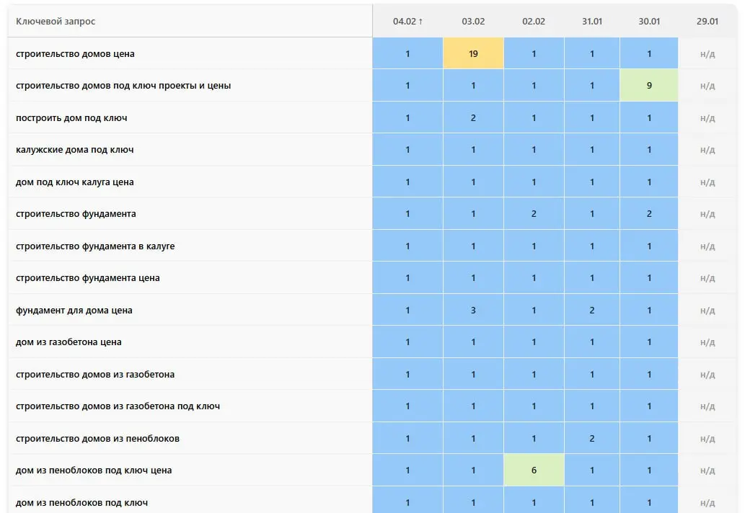Image resolution: width=745 pixels, height=513 pixels.
Task: Open keyword 'строительство домов из пеноблоков'
Action: tap(97, 438)
